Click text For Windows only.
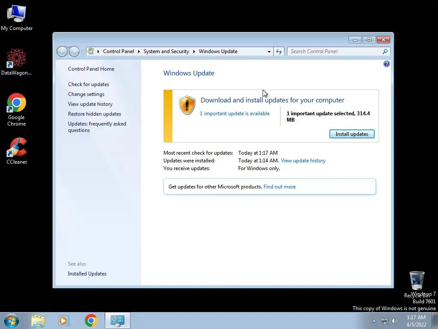 click(x=259, y=168)
